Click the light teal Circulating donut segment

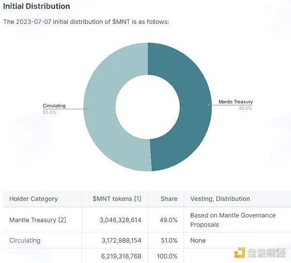click(x=100, y=106)
